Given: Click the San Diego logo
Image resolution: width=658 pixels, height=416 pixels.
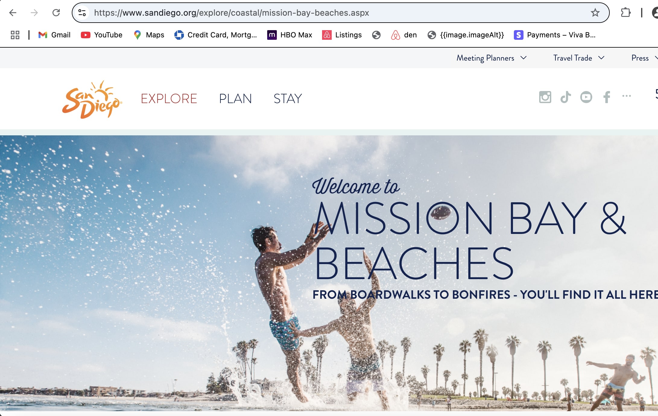Looking at the screenshot, I should (x=92, y=99).
